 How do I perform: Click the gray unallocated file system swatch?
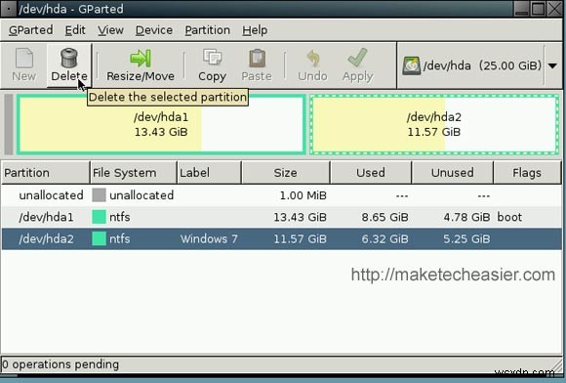(99, 195)
